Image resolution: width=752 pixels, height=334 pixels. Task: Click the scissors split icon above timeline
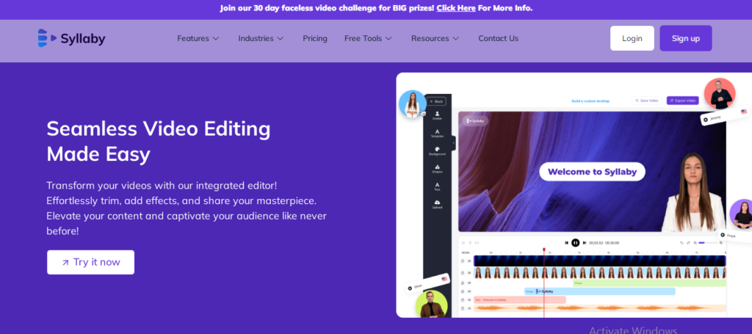[463, 243]
